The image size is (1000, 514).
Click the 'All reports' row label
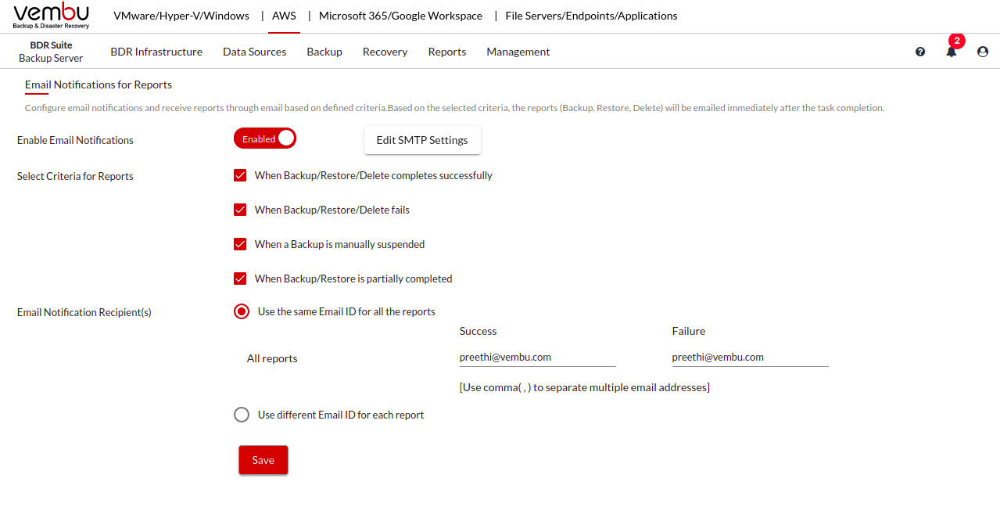click(272, 358)
